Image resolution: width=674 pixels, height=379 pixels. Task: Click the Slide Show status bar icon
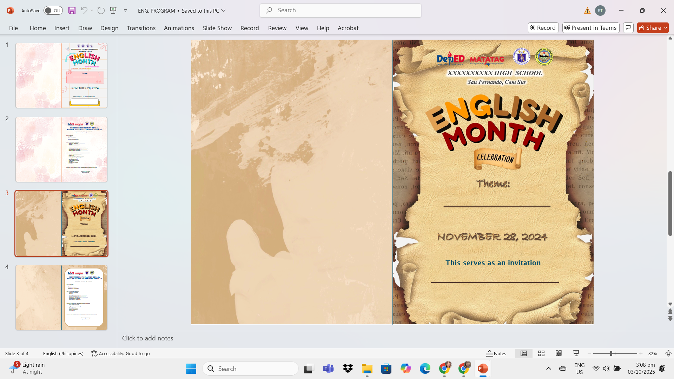tap(576, 353)
